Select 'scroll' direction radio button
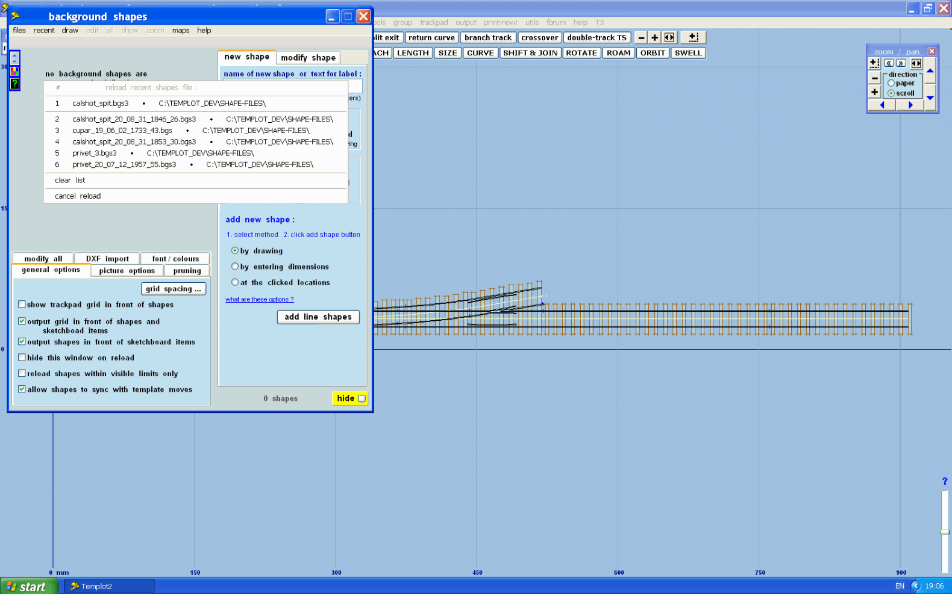Image resolution: width=952 pixels, height=594 pixels. [891, 93]
